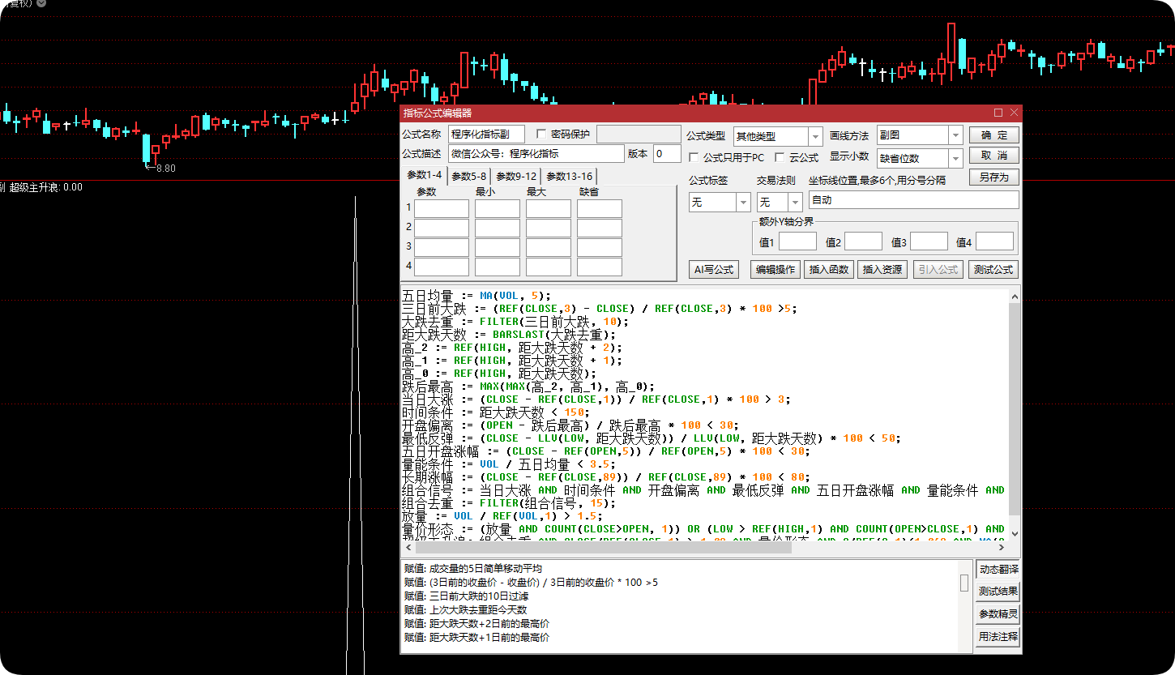The width and height of the screenshot is (1175, 675).
Task: Open the AI写公式 tool
Action: [713, 270]
